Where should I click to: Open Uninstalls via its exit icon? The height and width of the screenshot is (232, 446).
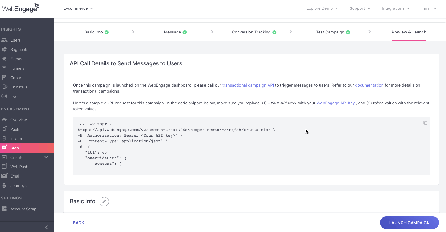[4, 87]
